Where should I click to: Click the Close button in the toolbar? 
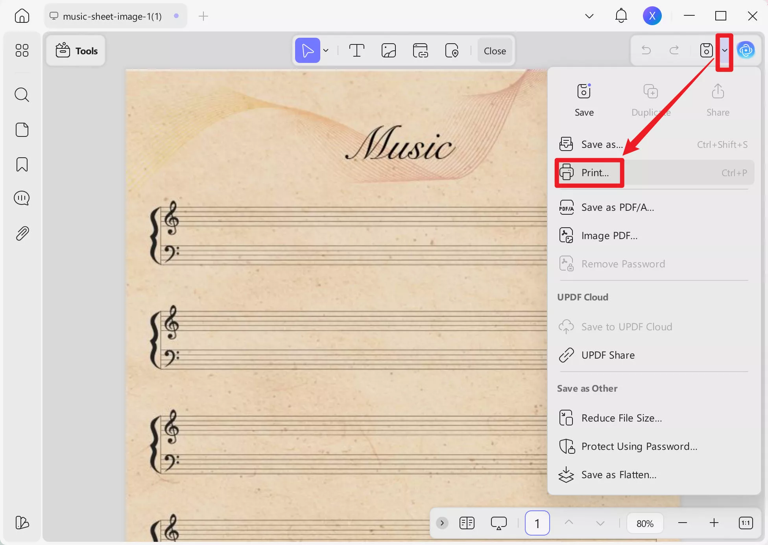pyautogui.click(x=495, y=50)
